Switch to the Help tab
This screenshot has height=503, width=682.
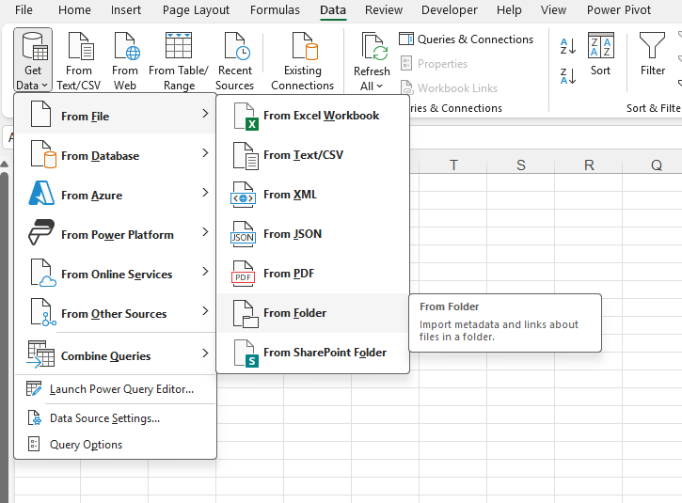point(509,9)
